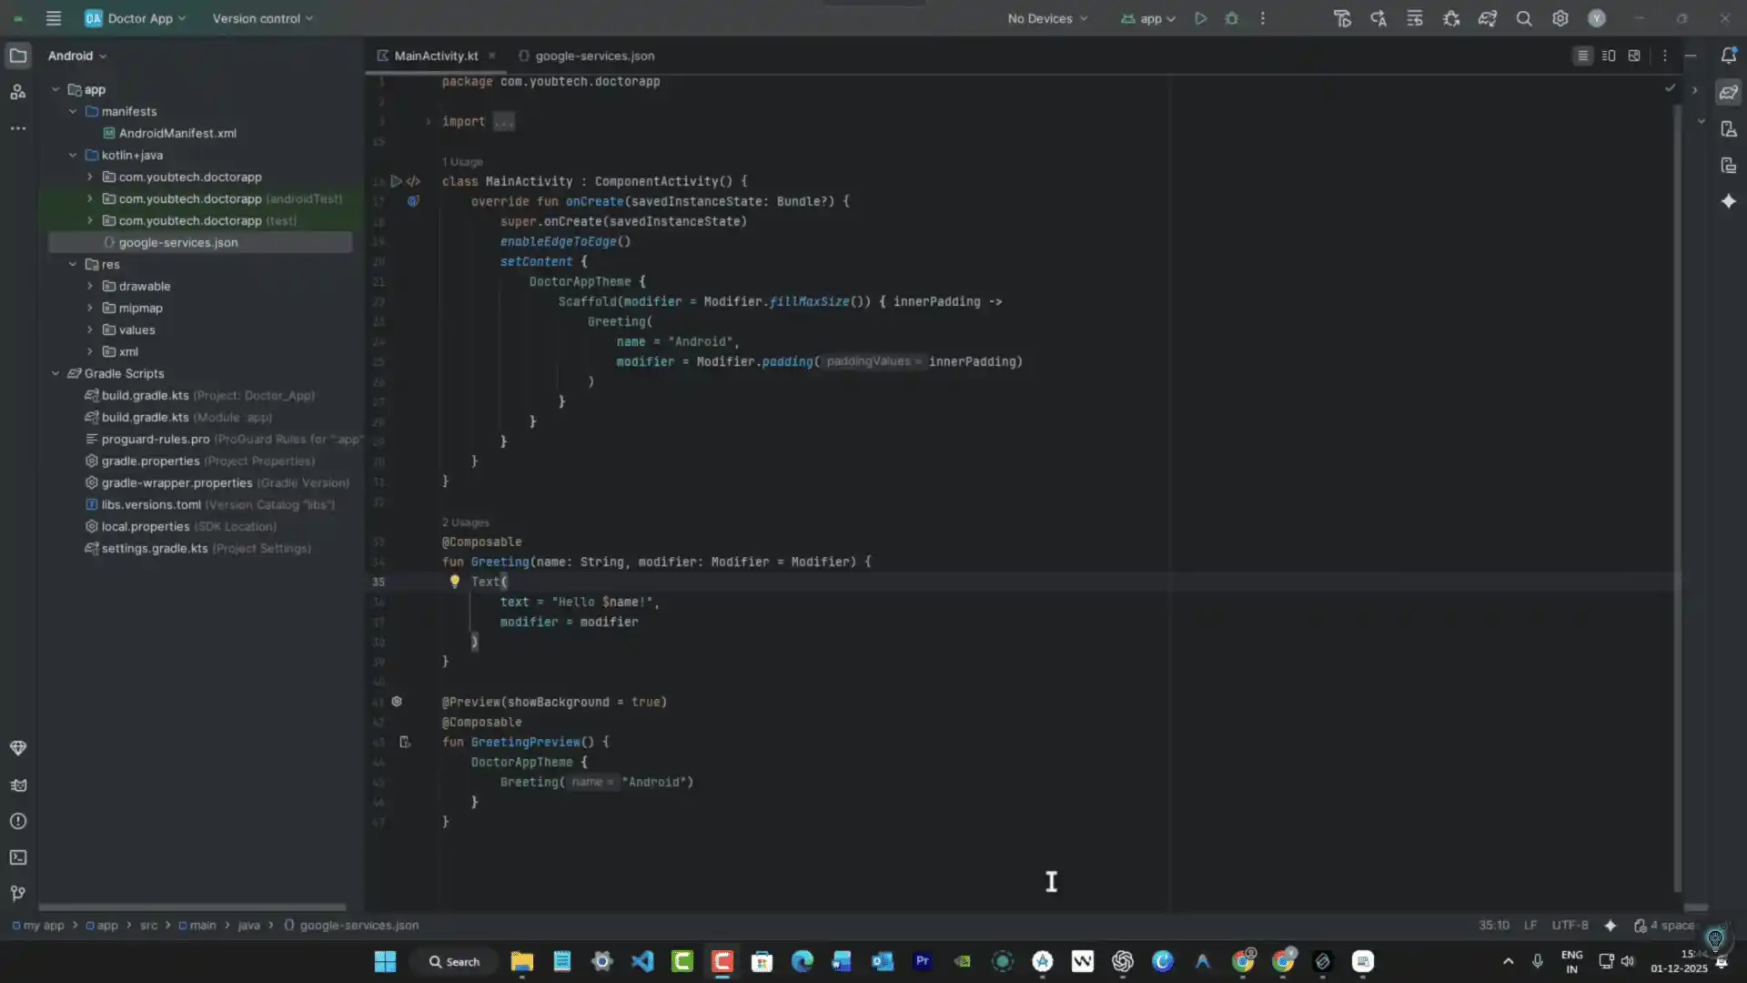Open File Explorer from taskbar
Viewport: 1747px width, 983px height.
pyautogui.click(x=522, y=961)
